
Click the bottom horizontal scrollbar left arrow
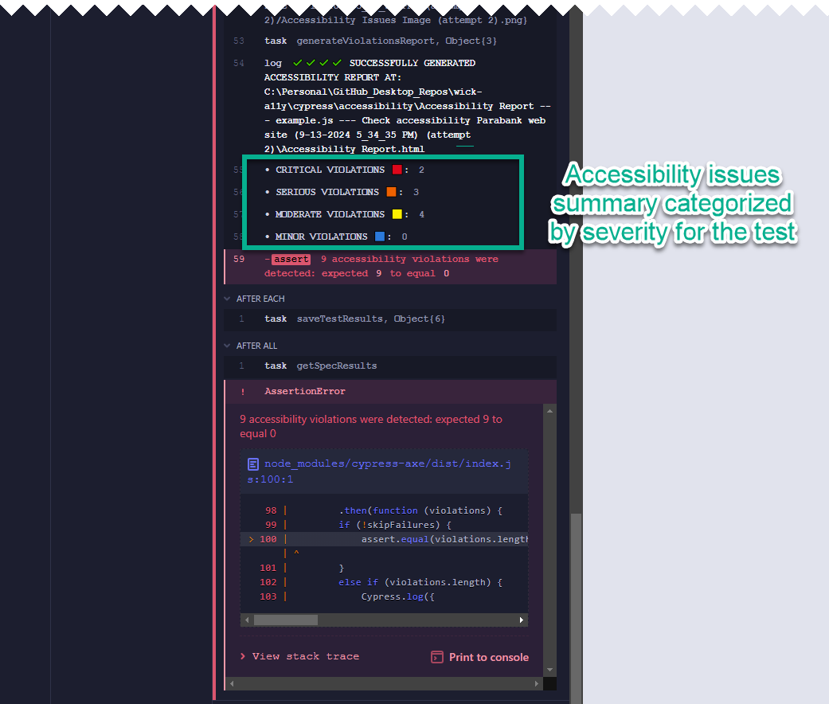232,684
